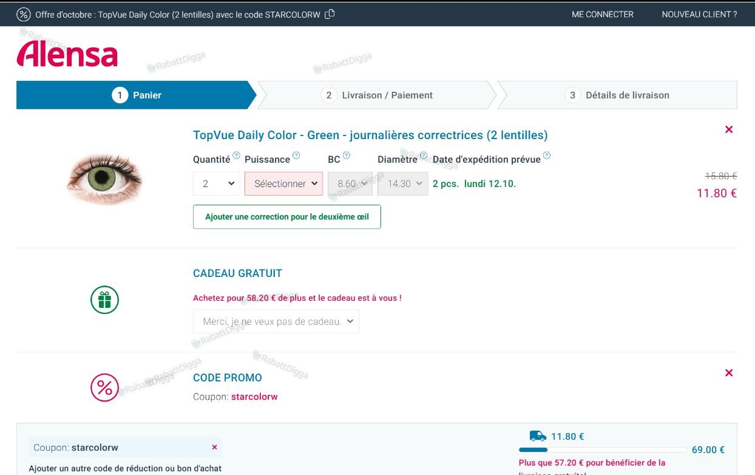This screenshot has height=475, width=755.
Task: Click the Code Promo percent icon
Action: (104, 388)
